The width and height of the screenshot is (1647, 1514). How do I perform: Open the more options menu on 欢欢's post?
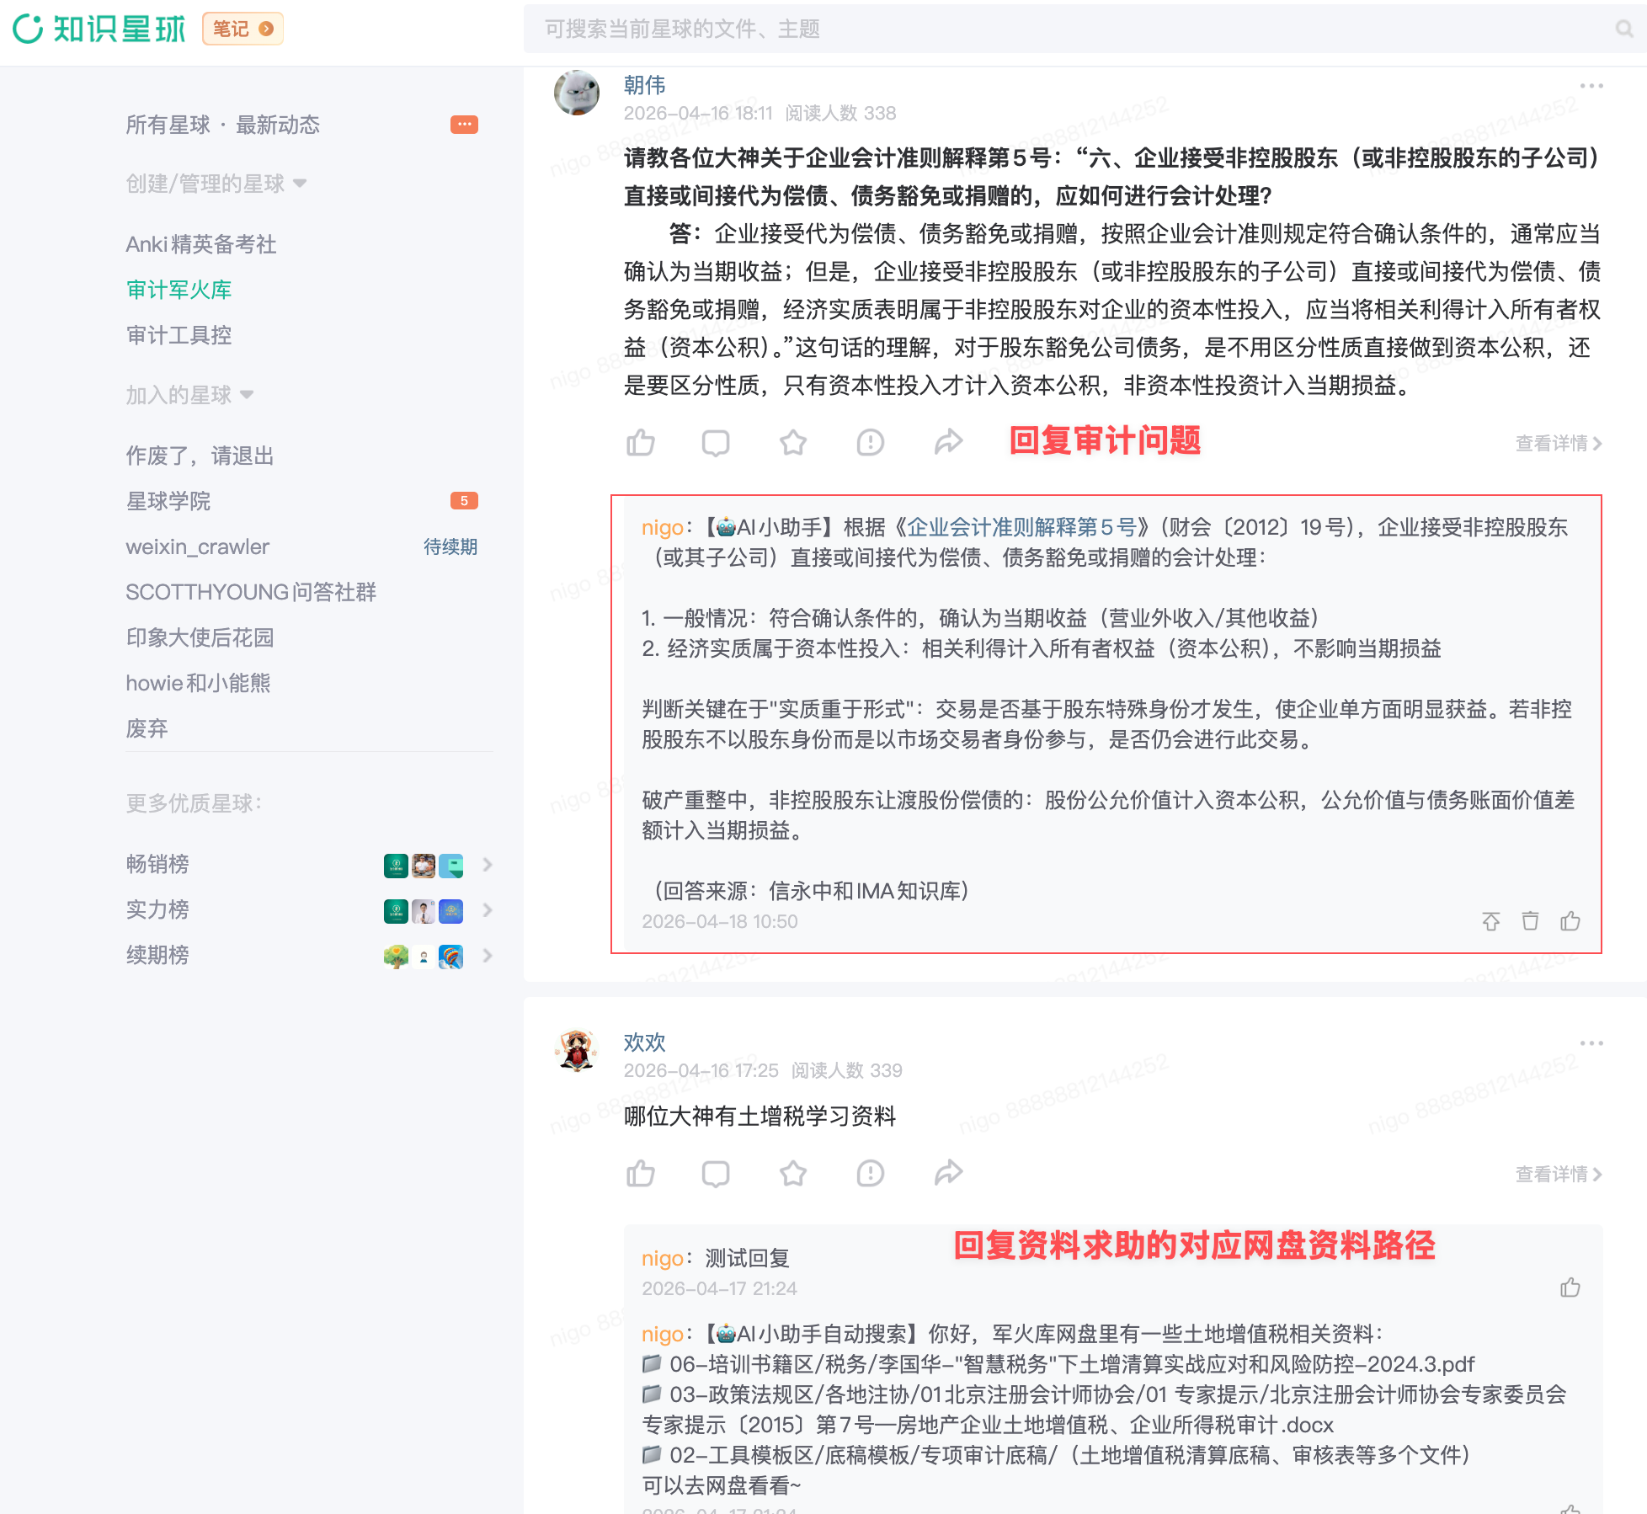[x=1591, y=1042]
